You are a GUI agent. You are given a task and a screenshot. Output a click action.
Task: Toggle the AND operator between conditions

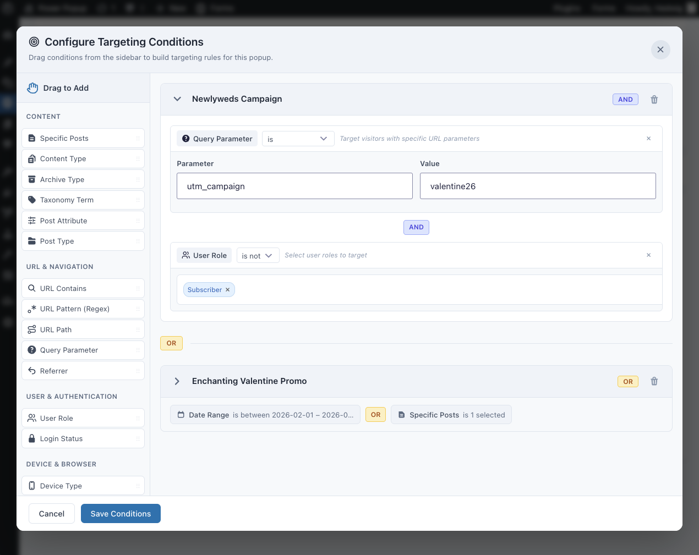coord(416,227)
